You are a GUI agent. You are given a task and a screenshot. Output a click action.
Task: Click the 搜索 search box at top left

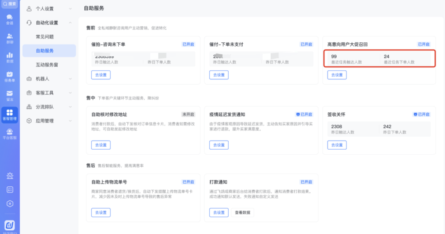coord(9,4)
